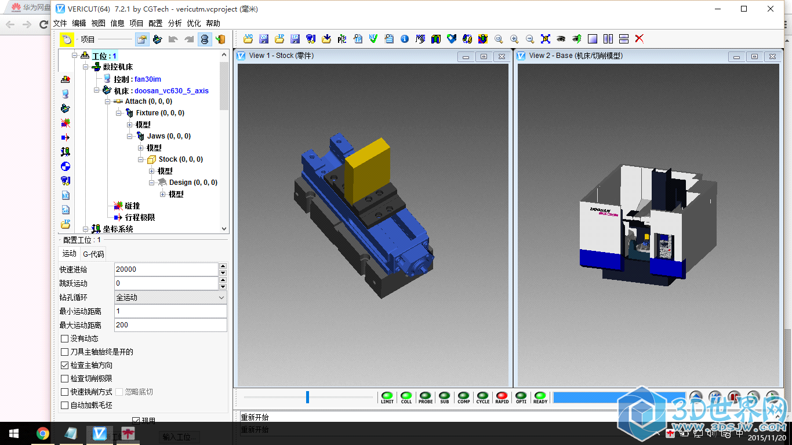Image resolution: width=792 pixels, height=445 pixels.
Task: Zoom in using magnifier plus icon
Action: (x=514, y=39)
